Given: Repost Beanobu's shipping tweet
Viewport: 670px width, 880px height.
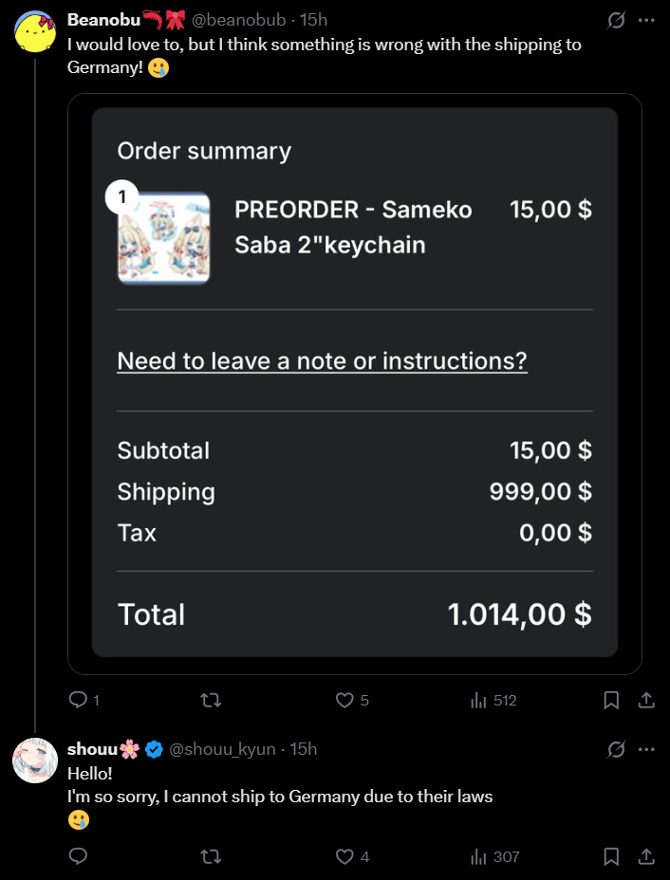Looking at the screenshot, I should [x=213, y=700].
